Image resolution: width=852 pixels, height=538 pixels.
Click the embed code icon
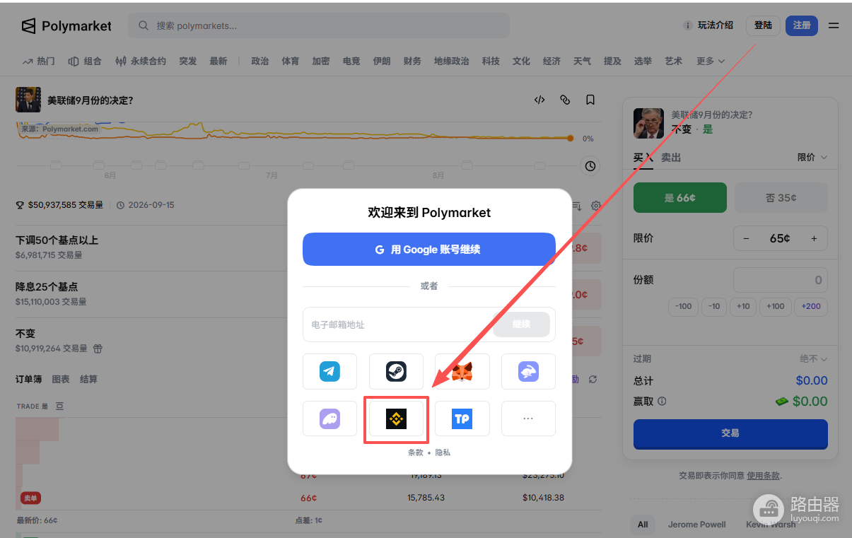pyautogui.click(x=539, y=100)
